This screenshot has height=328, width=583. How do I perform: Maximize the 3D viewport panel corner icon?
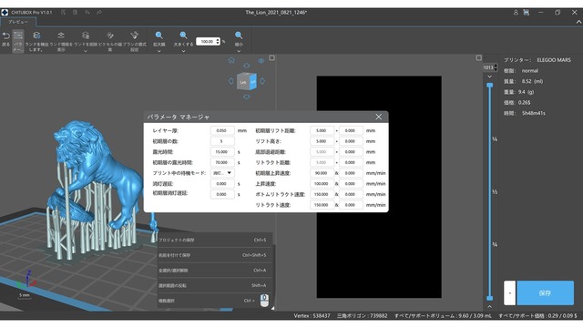pos(272,58)
